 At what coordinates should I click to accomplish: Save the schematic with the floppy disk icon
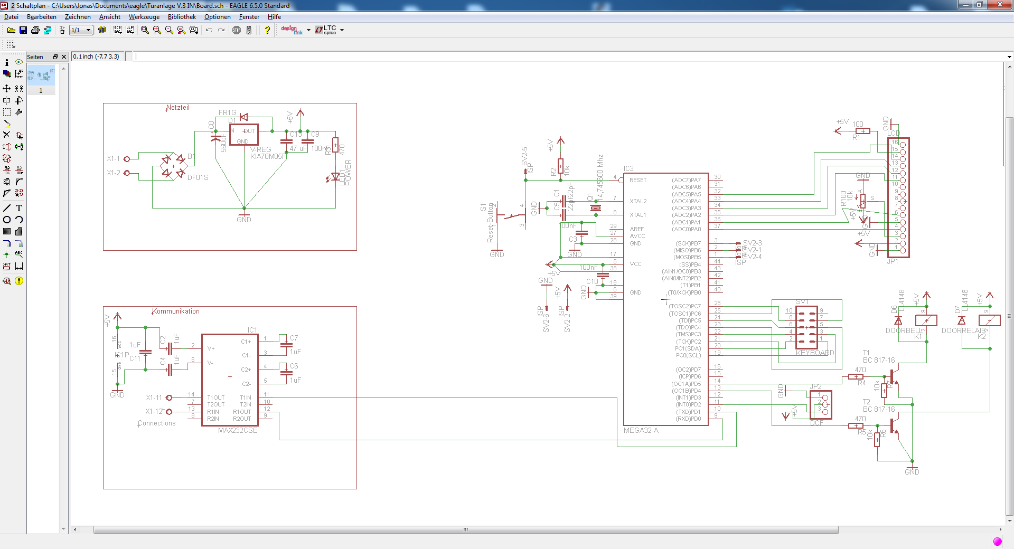23,30
